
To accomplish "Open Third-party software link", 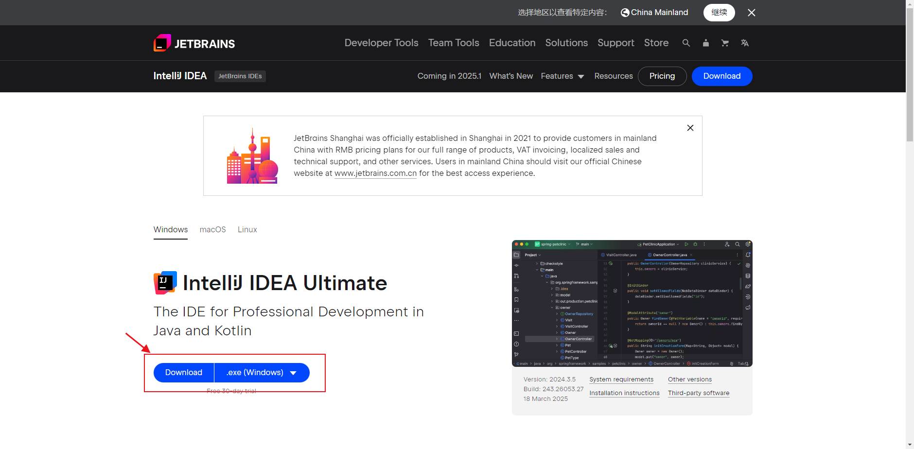I will coord(699,393).
